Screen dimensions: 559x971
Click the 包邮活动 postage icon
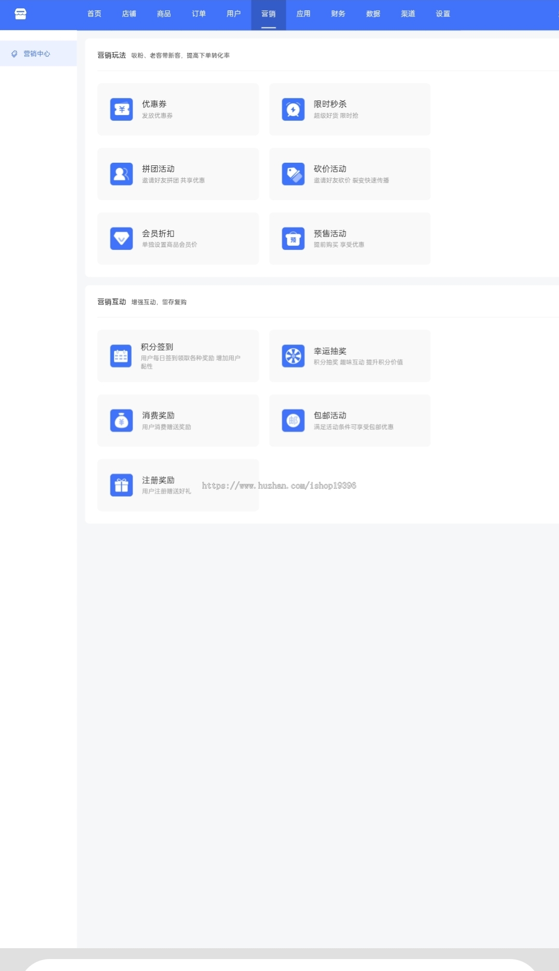(x=293, y=420)
